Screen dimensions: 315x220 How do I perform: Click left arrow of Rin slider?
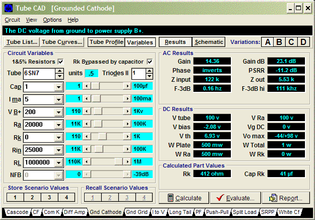click(87, 149)
